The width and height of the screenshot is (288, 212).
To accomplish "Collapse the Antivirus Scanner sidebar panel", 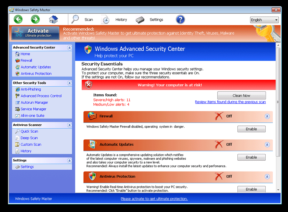I will [x=69, y=125].
